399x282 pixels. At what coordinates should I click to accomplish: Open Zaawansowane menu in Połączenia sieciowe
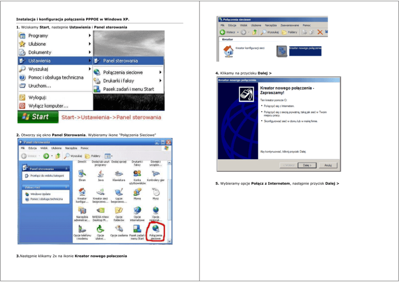[289, 25]
